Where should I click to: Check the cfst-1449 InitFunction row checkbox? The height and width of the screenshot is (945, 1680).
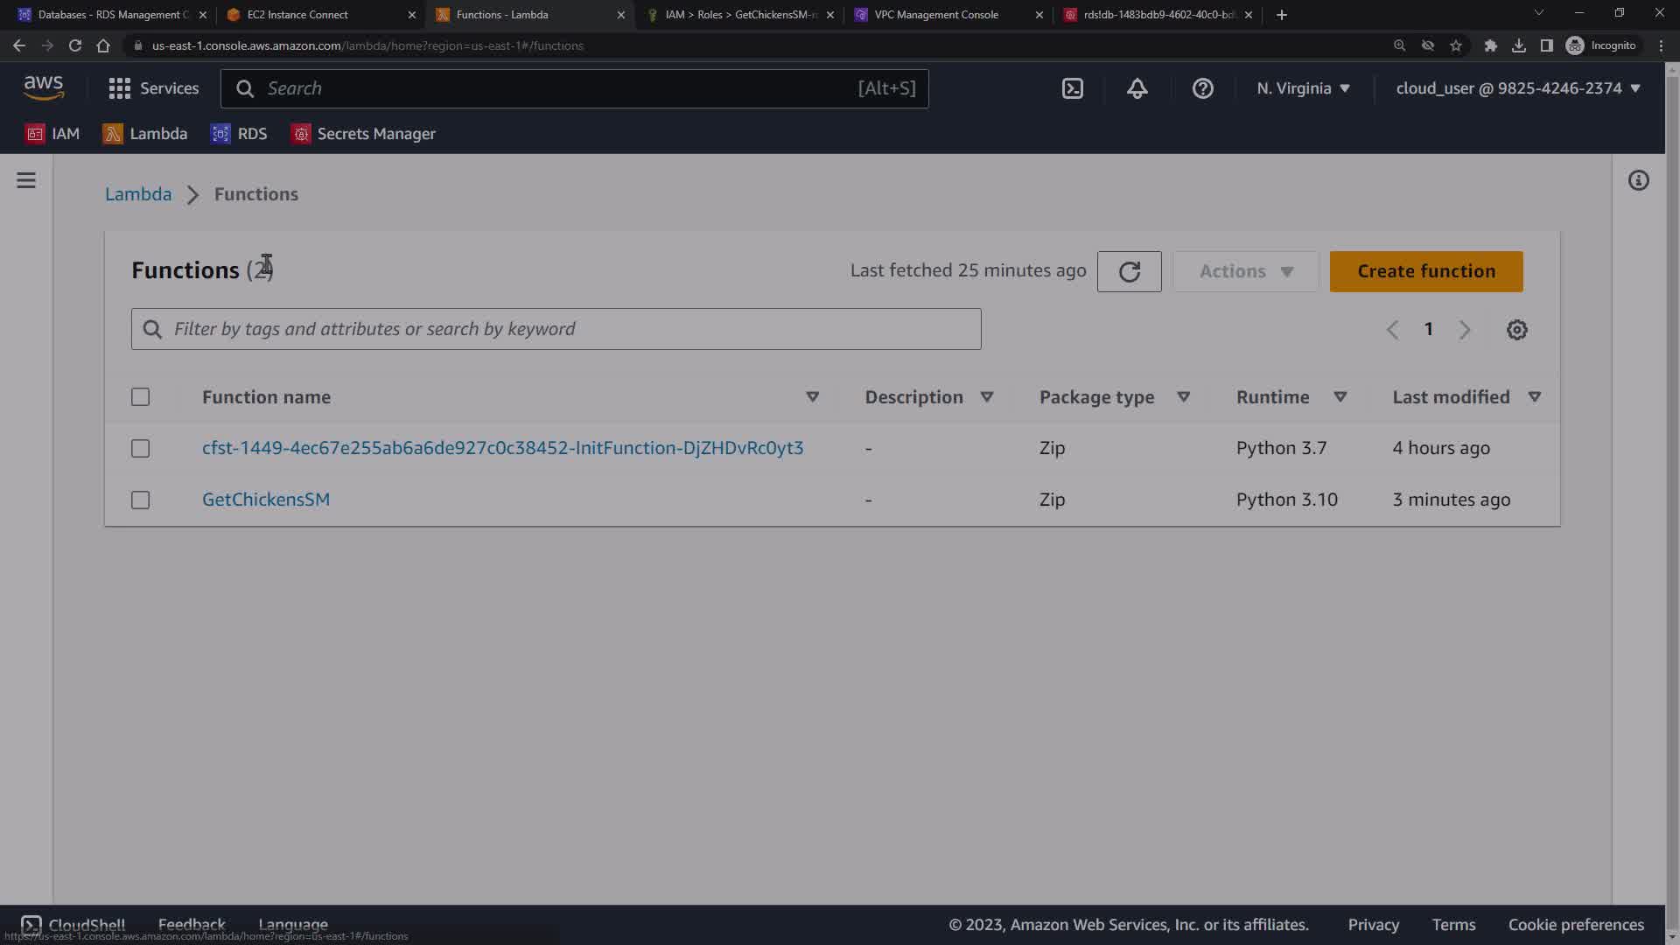pos(140,448)
